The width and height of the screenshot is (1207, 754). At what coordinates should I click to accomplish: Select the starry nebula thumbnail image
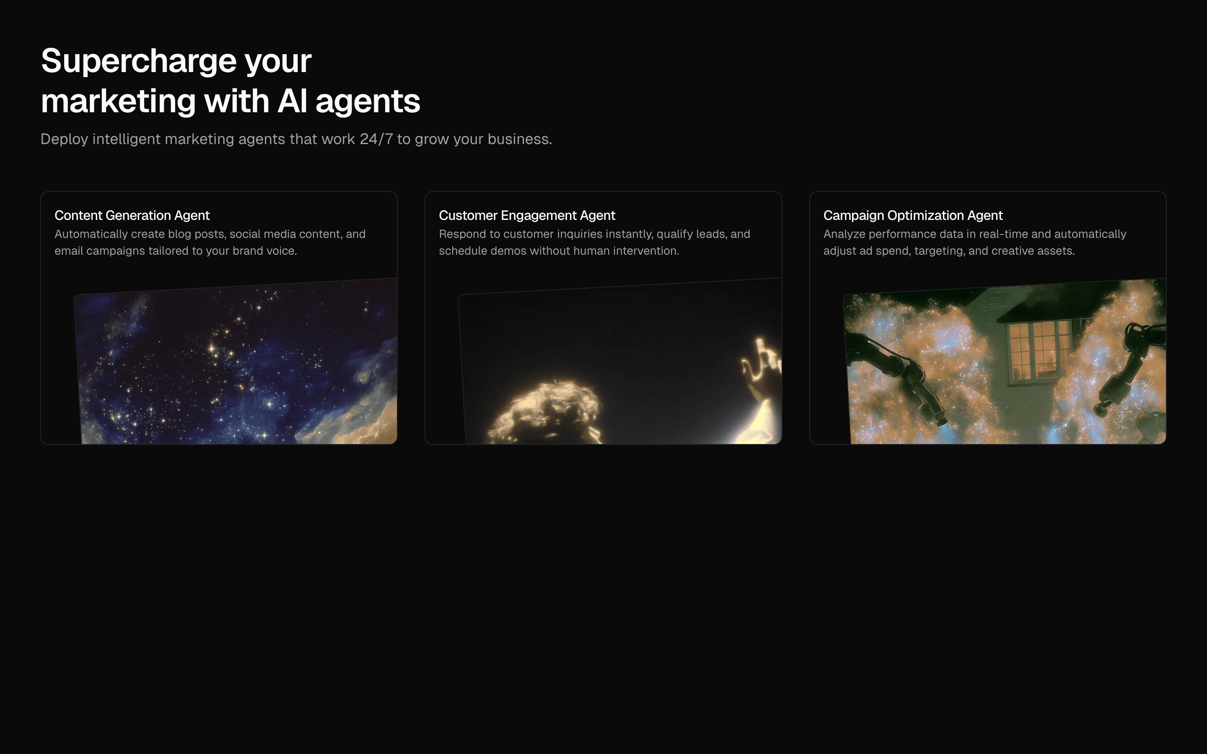tap(234, 364)
